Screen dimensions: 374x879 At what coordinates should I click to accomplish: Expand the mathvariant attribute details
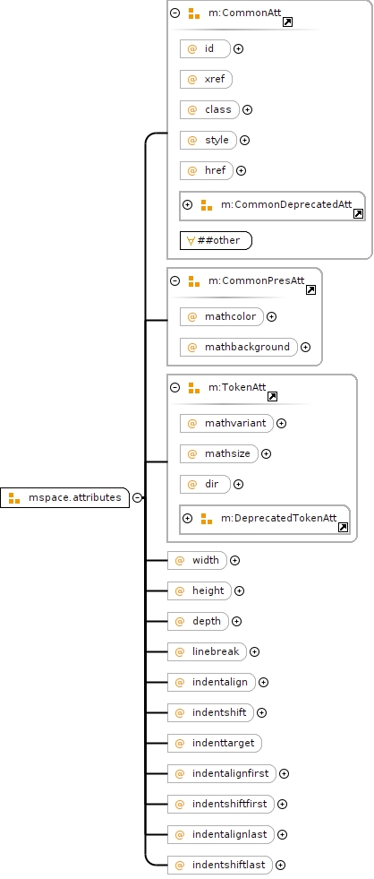click(x=282, y=423)
